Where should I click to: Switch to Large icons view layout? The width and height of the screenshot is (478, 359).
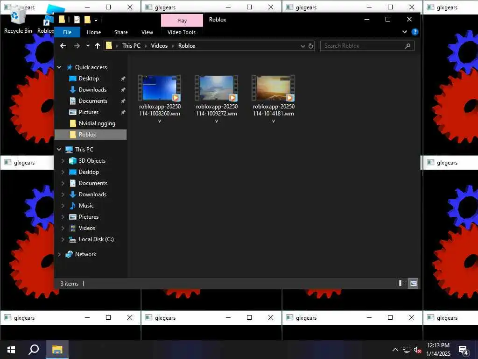click(x=413, y=283)
